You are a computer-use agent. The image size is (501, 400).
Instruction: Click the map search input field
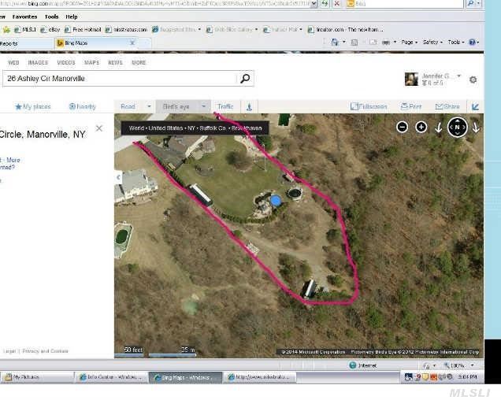pos(118,79)
